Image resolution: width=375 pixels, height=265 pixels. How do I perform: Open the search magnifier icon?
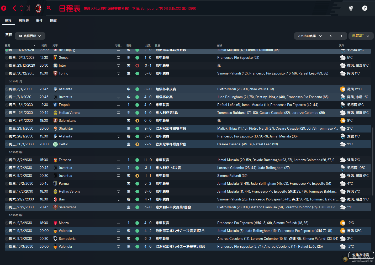[49, 8]
